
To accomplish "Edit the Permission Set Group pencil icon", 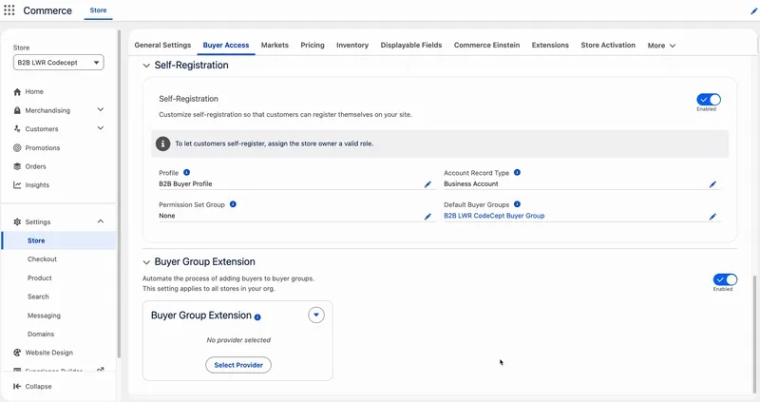I will tap(427, 217).
